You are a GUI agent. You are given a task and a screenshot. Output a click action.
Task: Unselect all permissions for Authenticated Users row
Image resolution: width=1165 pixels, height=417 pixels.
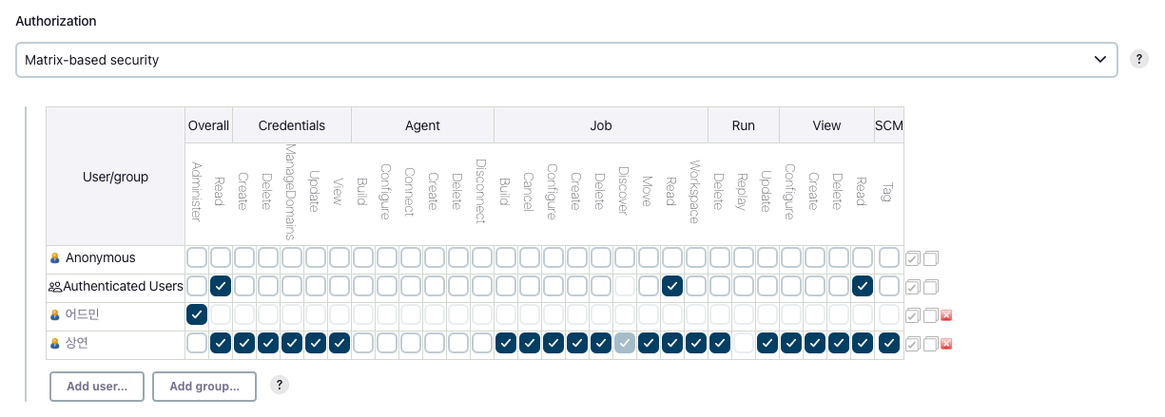click(930, 287)
